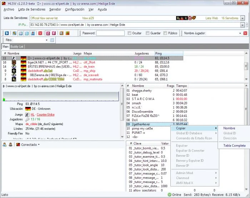Choose Tabla Completa in Copiar submenu

234,145
